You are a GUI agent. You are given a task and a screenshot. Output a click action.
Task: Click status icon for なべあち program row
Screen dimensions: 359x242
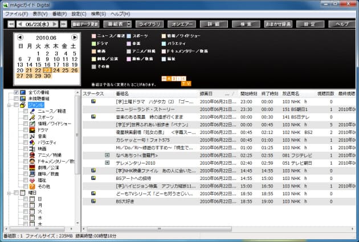[x=107, y=155]
